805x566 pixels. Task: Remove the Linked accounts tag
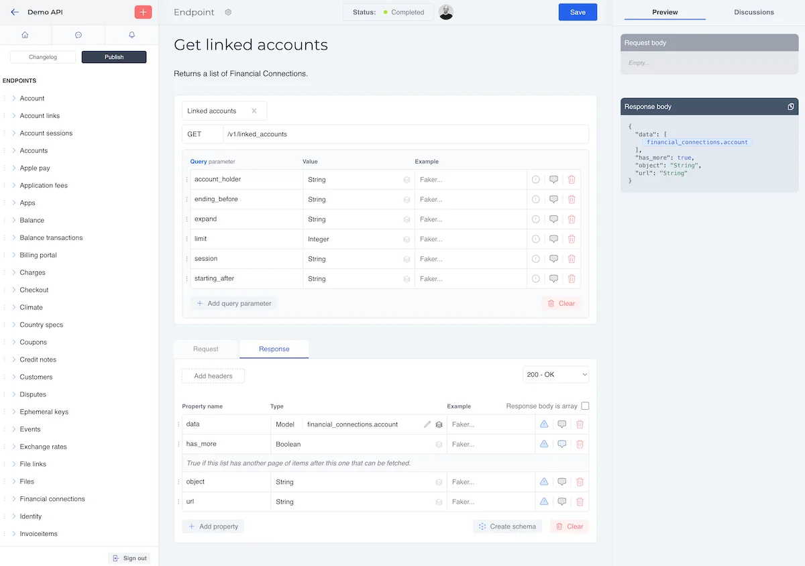point(254,111)
